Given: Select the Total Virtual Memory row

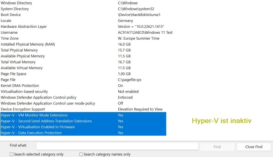Looking at the screenshot, I should 18,62.
